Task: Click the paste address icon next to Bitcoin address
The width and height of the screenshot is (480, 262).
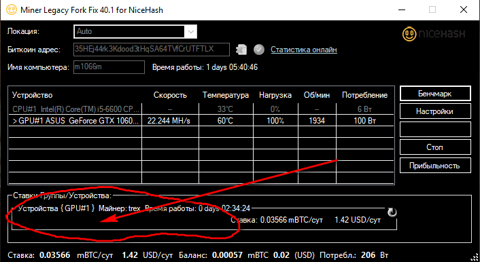Action: coord(241,50)
